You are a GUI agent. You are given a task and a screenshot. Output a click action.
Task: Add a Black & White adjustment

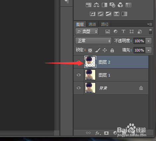pyautogui.click(x=105, y=5)
